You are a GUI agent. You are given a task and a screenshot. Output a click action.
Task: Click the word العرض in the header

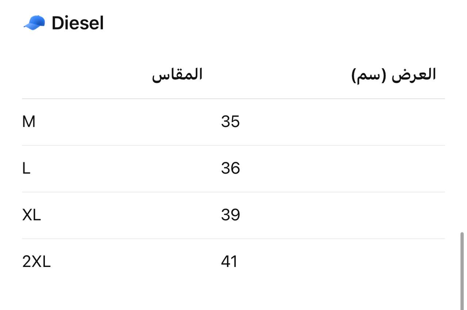tap(414, 74)
